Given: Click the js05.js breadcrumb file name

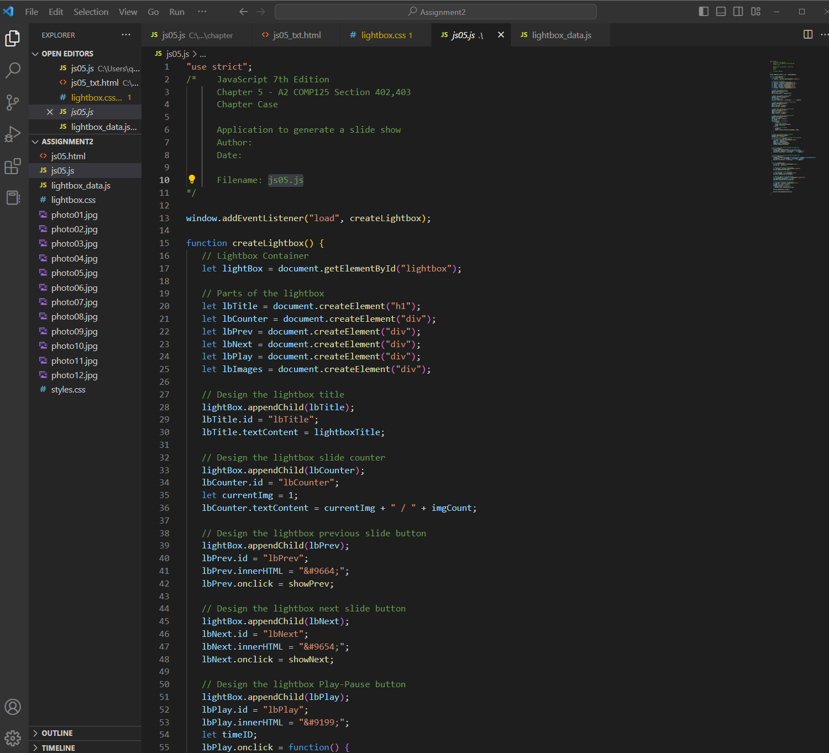Looking at the screenshot, I should pos(177,54).
